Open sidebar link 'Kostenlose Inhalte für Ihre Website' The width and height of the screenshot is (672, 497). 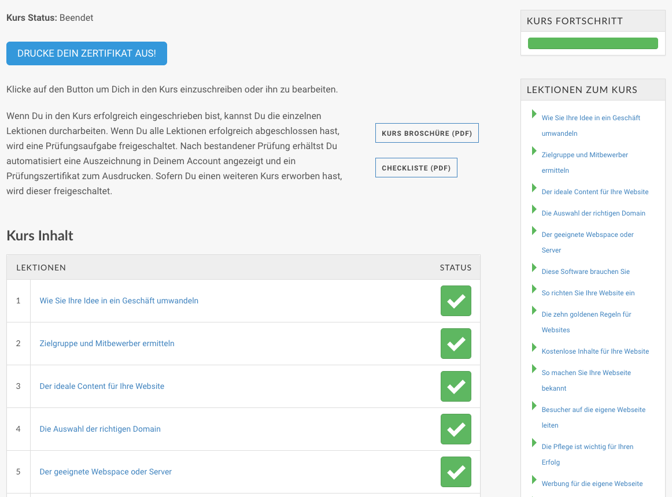(595, 351)
